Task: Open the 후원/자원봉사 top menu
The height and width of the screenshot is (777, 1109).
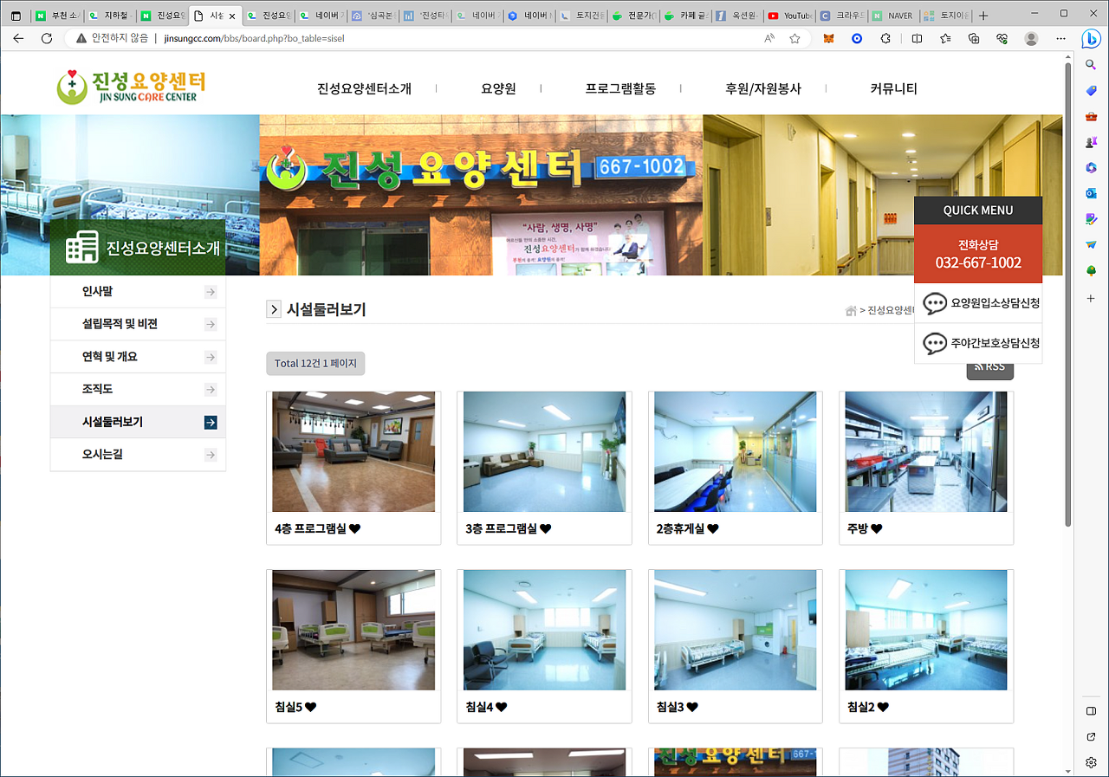Action: (x=763, y=88)
